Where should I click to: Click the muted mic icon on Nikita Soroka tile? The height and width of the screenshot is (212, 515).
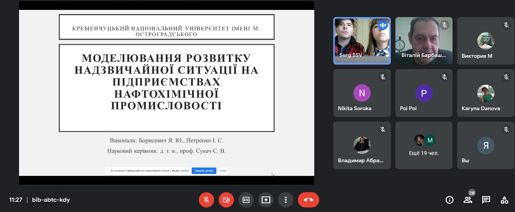coord(382,77)
